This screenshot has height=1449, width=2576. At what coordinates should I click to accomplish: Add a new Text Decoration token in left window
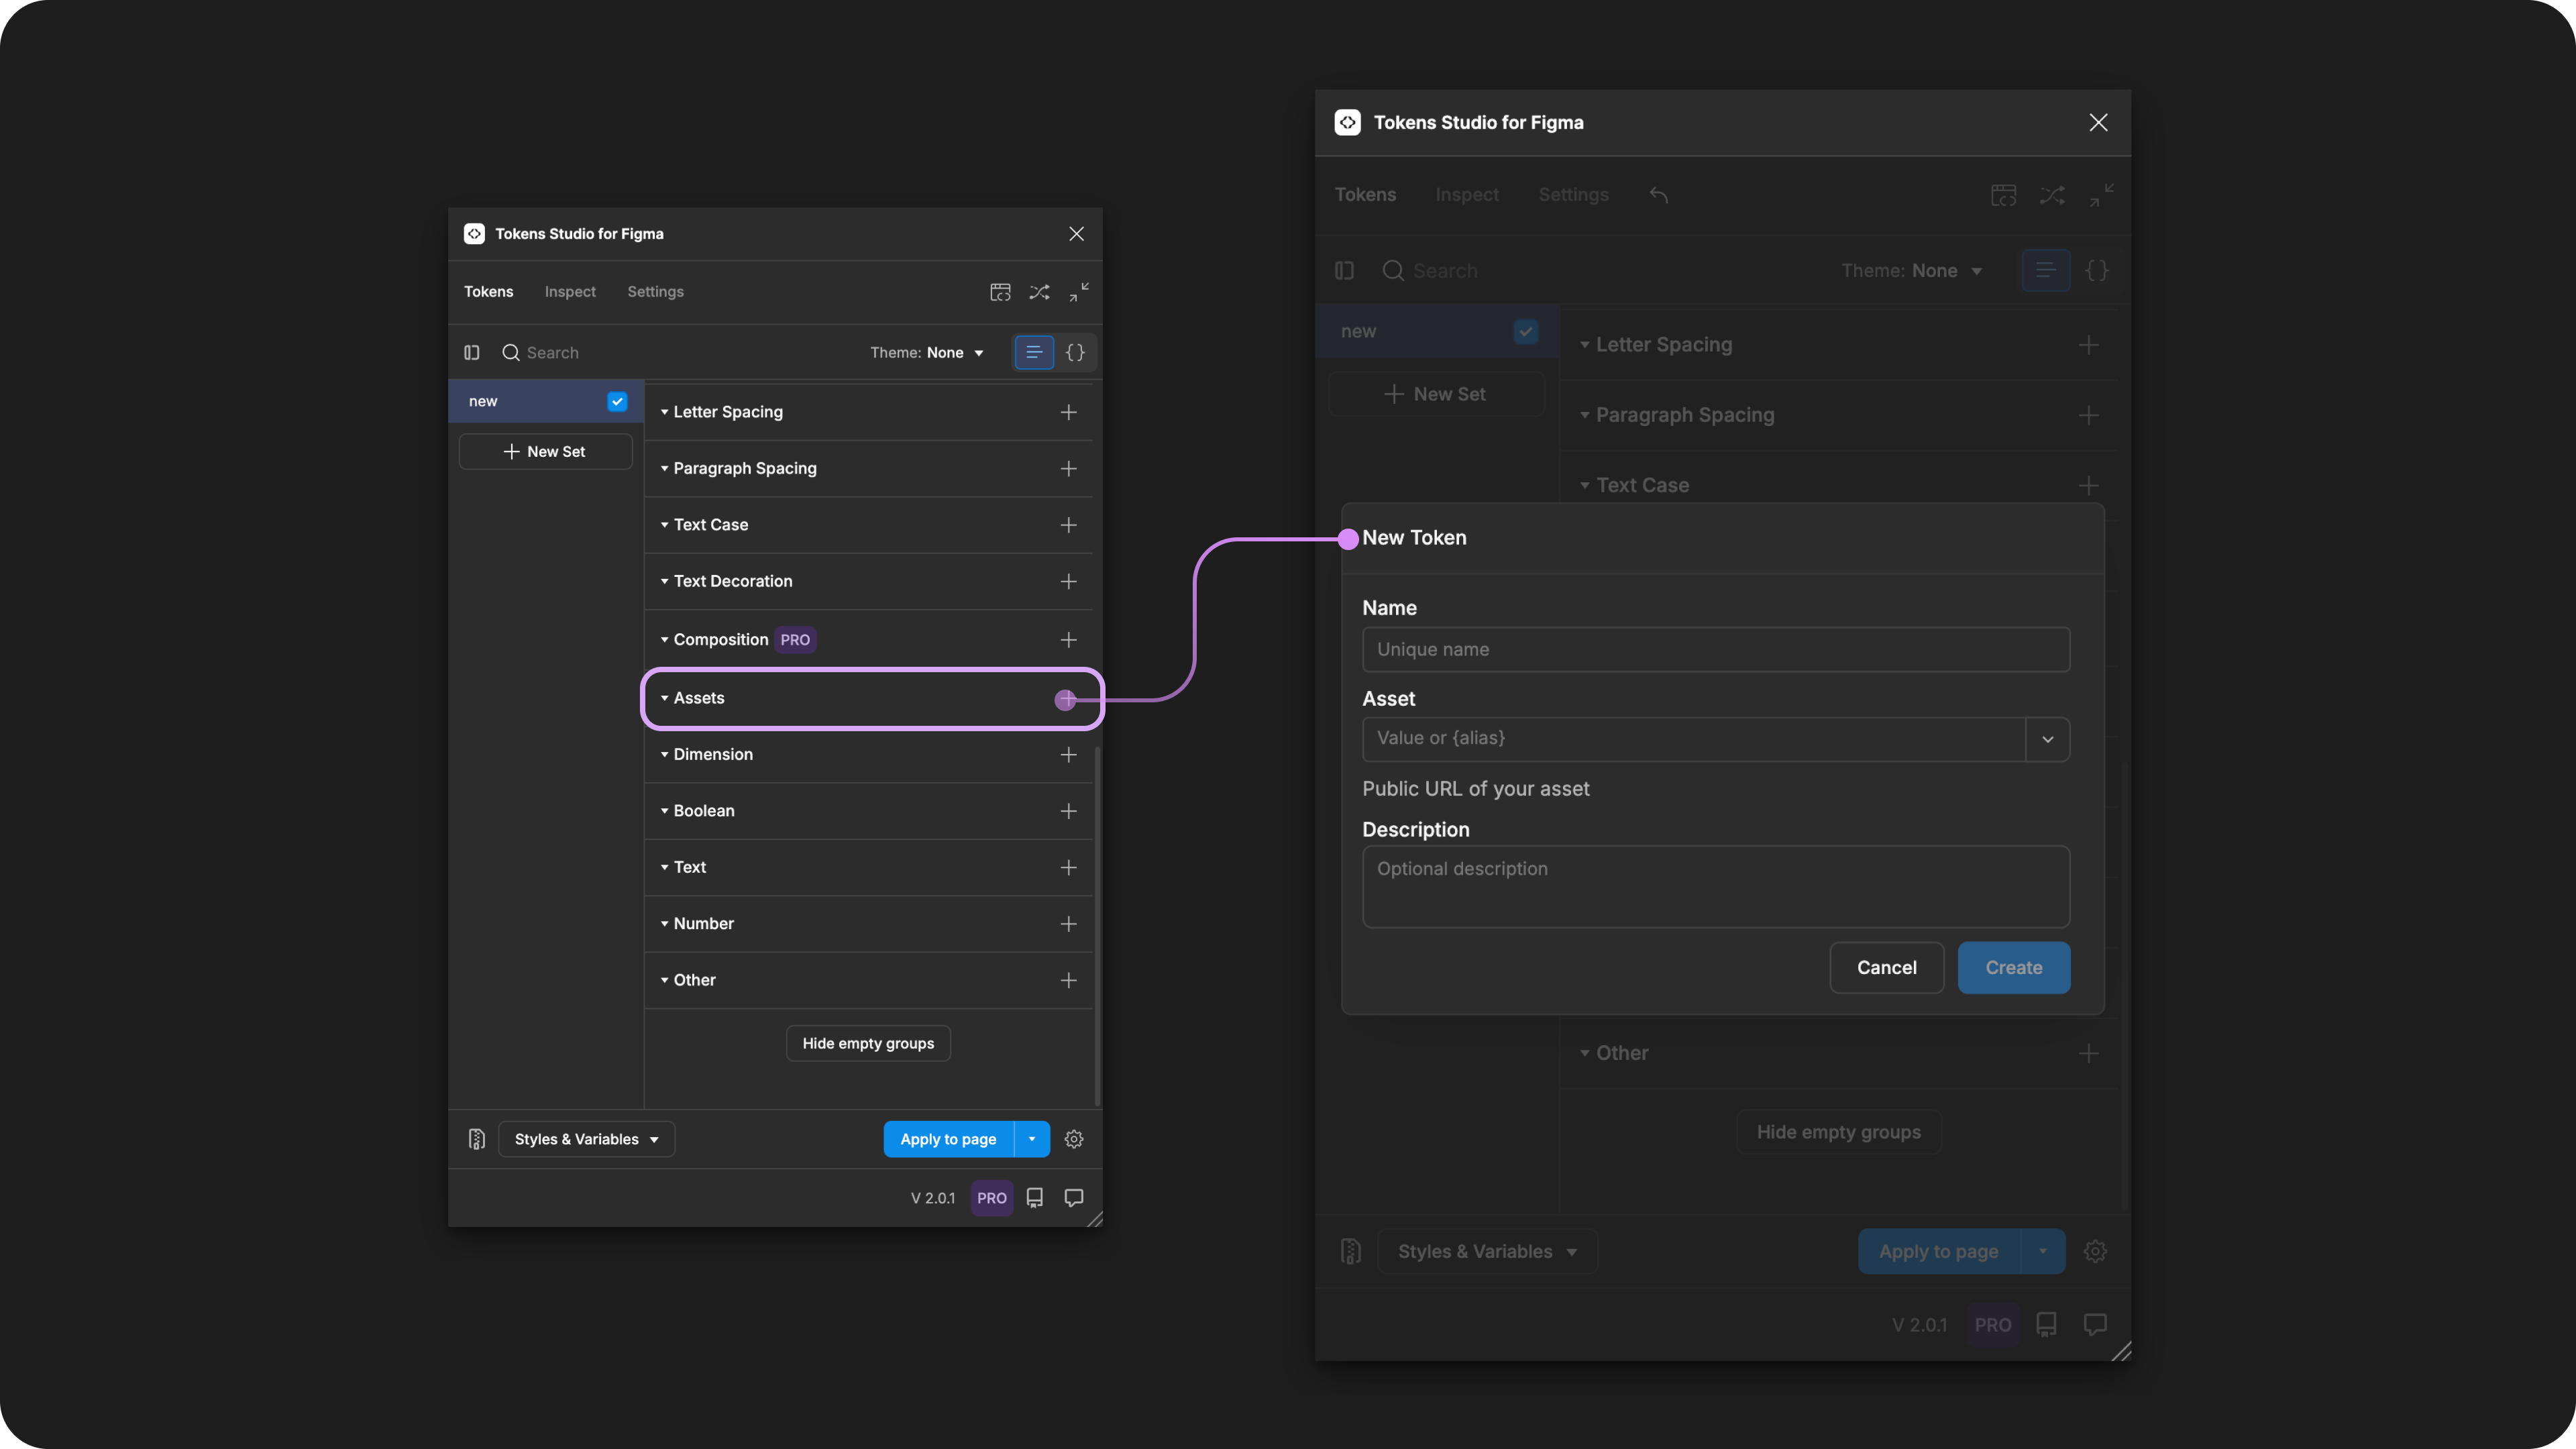coord(1068,581)
